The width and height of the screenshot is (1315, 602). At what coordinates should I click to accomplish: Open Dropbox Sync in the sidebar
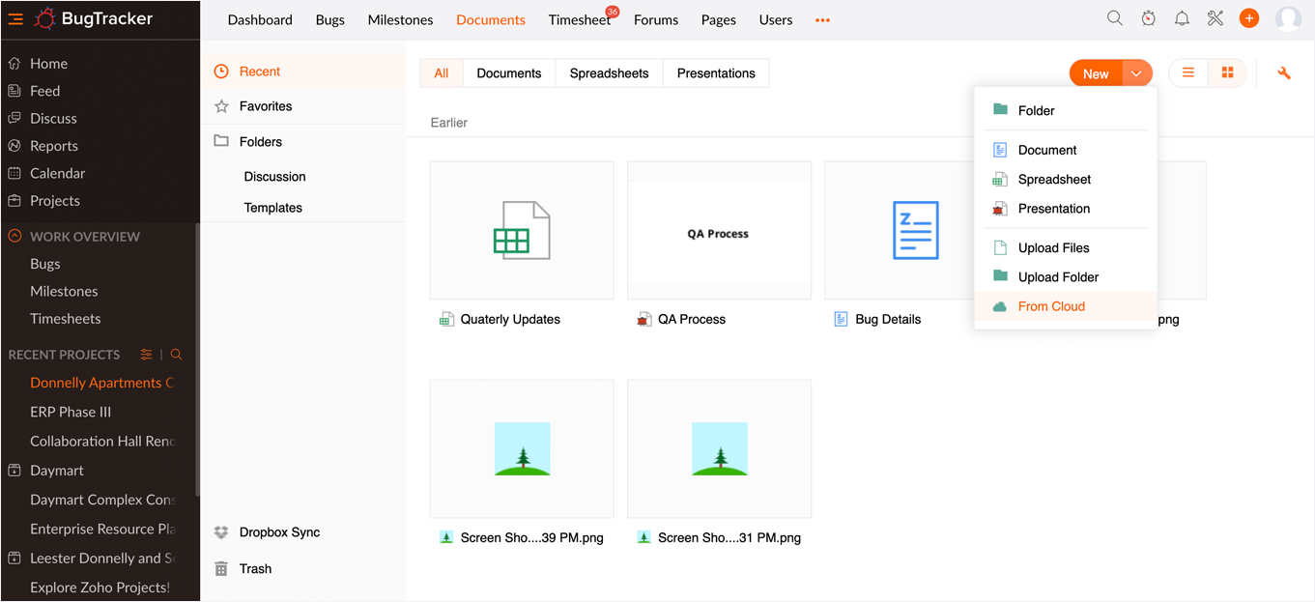(278, 532)
